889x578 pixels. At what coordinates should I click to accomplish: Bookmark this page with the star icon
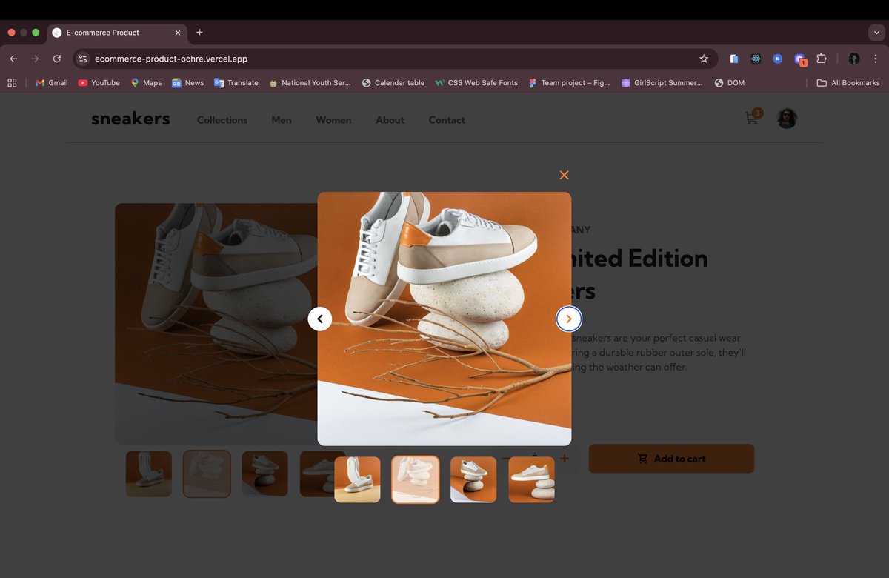coord(704,59)
